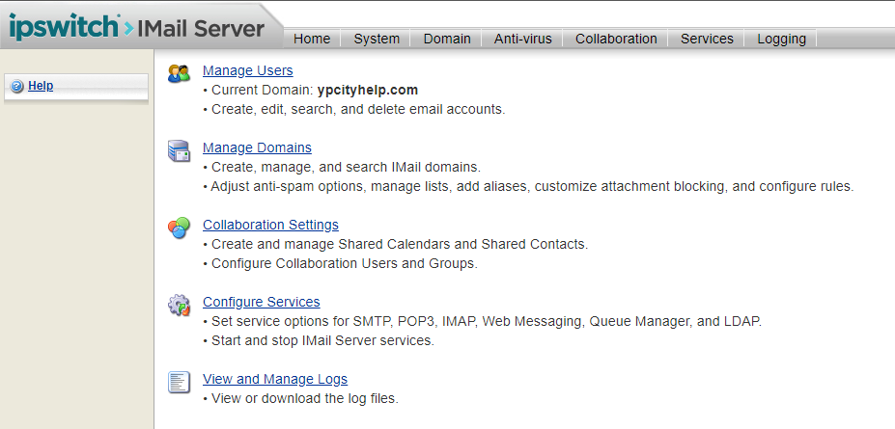The image size is (895, 429).
Task: Open the Manage Users link
Action: pyautogui.click(x=247, y=70)
